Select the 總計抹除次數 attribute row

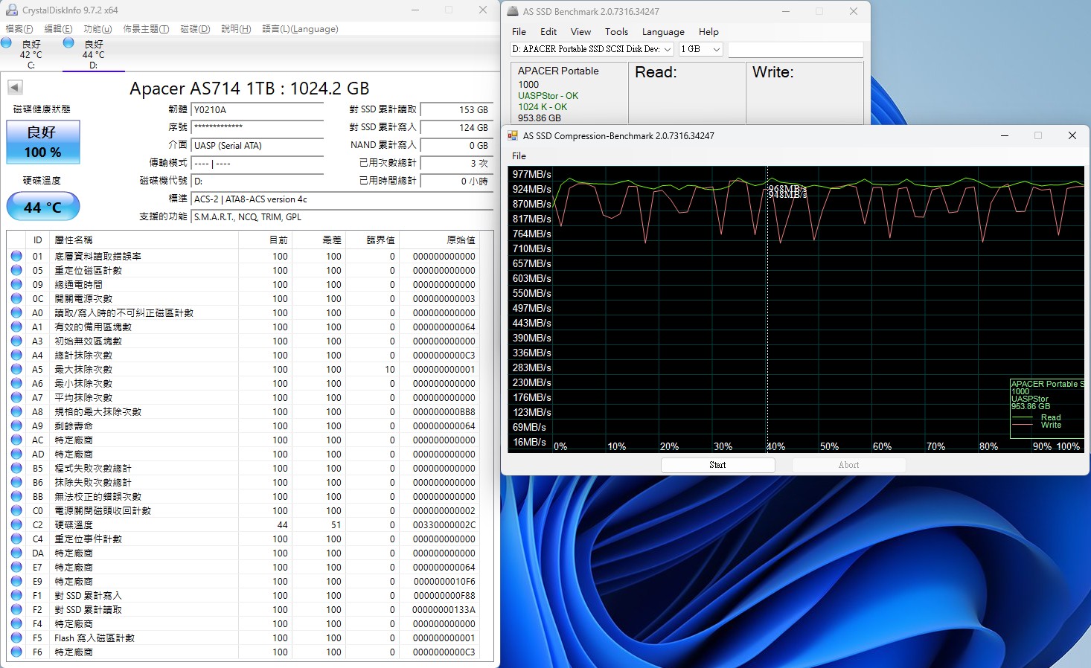(243, 355)
